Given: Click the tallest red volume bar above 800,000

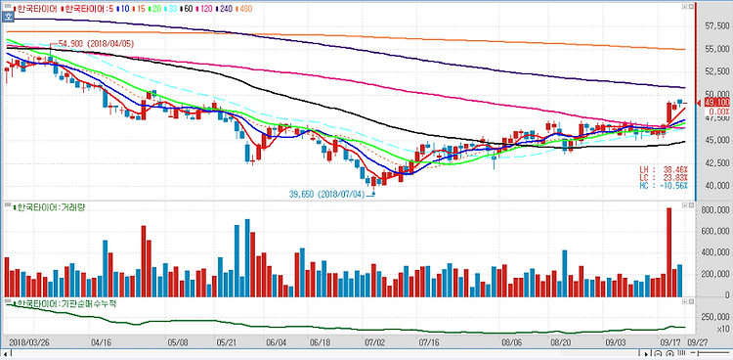Looking at the screenshot, I should pyautogui.click(x=668, y=252).
